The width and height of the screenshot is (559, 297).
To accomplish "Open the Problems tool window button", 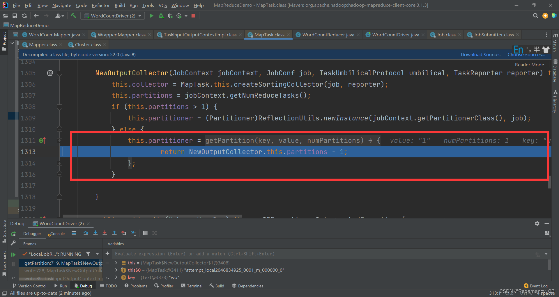I will pyautogui.click(x=136, y=286).
